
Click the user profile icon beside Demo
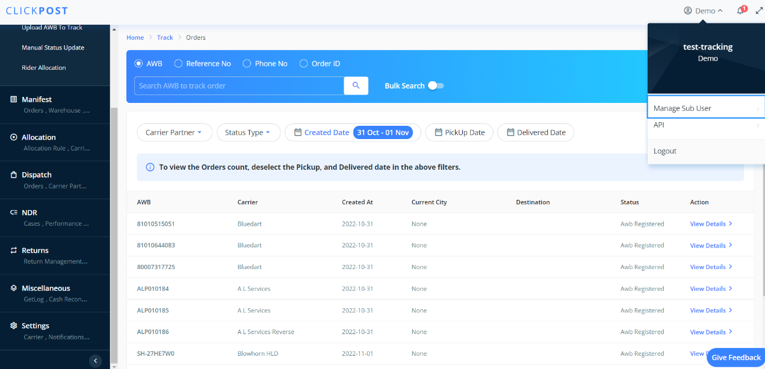click(688, 11)
